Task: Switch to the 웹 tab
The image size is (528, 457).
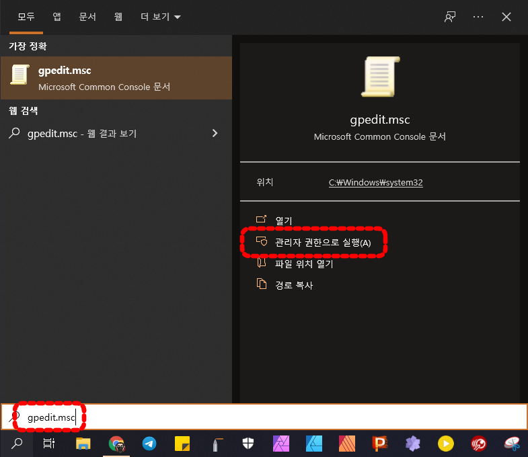Action: pyautogui.click(x=118, y=17)
